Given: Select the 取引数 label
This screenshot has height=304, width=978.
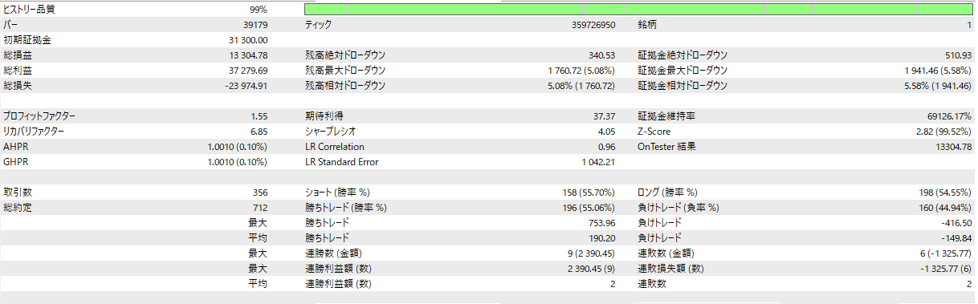Looking at the screenshot, I should tap(18, 193).
